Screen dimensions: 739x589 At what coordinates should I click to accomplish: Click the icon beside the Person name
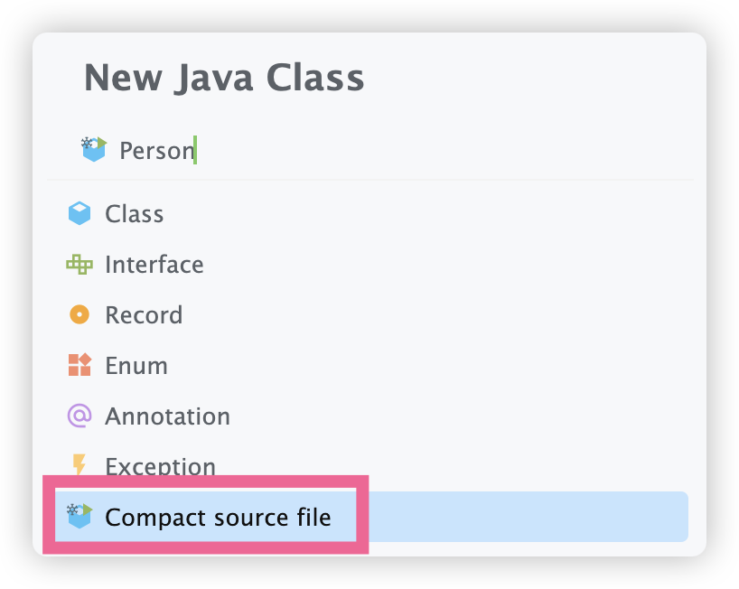pos(94,150)
